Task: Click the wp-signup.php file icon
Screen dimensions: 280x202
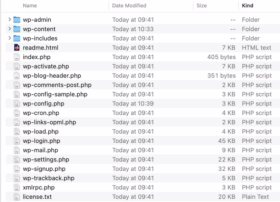Action: click(x=17, y=169)
